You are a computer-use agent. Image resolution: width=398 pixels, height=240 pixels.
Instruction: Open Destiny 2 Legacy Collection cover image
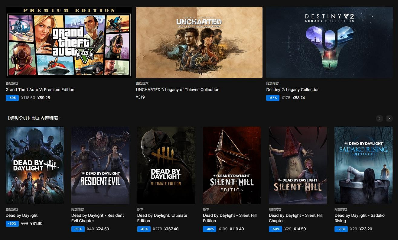329,42
